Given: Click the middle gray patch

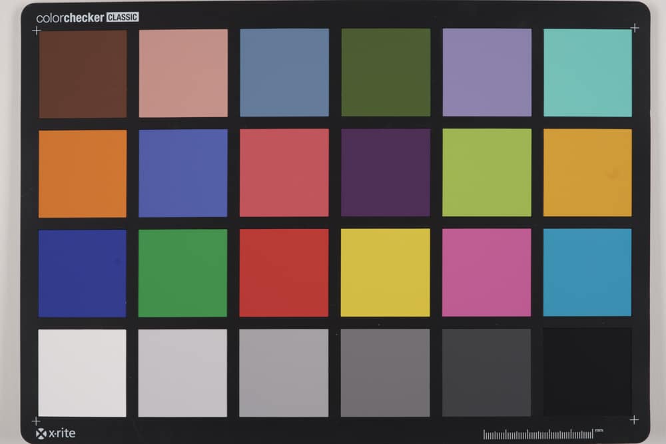Looking at the screenshot, I should (385, 373).
